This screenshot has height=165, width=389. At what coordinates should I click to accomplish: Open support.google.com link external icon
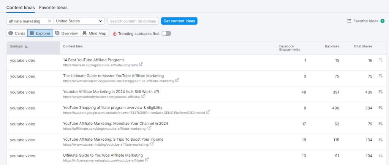[x=208, y=112]
